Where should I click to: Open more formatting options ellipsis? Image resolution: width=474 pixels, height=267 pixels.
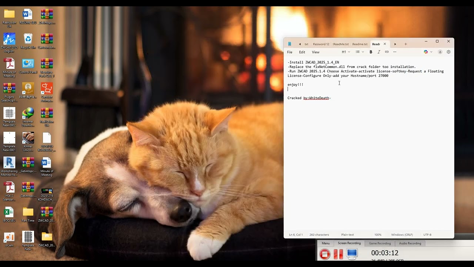395,52
